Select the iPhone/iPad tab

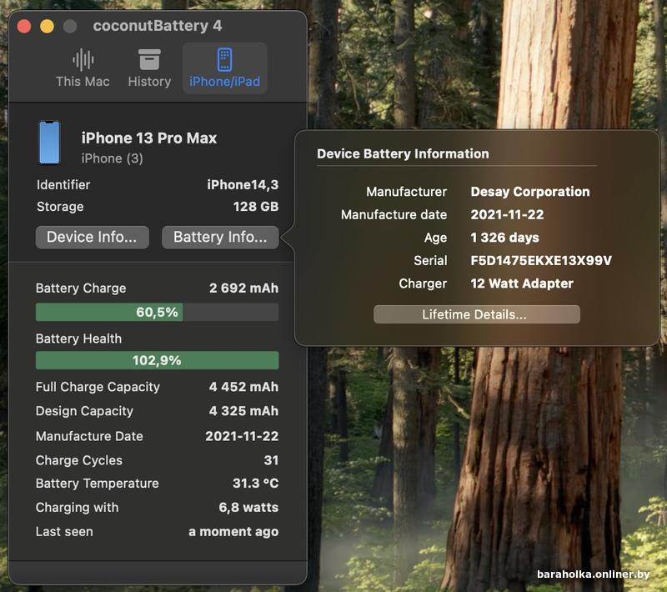[224, 68]
